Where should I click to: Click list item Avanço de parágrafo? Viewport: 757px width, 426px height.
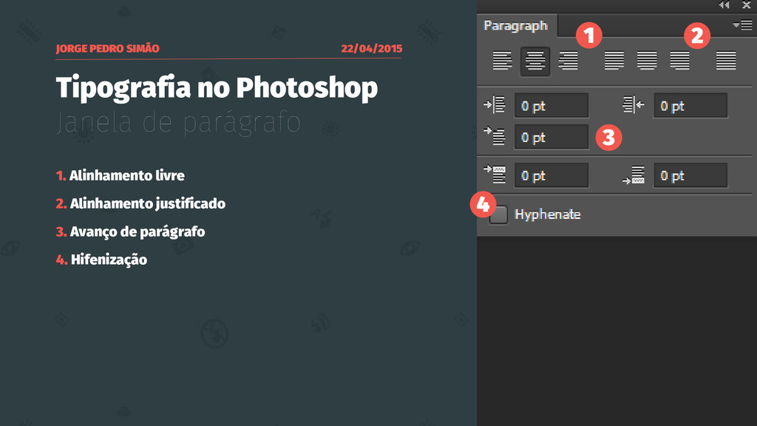click(137, 231)
